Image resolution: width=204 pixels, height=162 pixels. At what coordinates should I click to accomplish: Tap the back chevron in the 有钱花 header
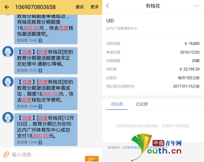coord(108,6)
